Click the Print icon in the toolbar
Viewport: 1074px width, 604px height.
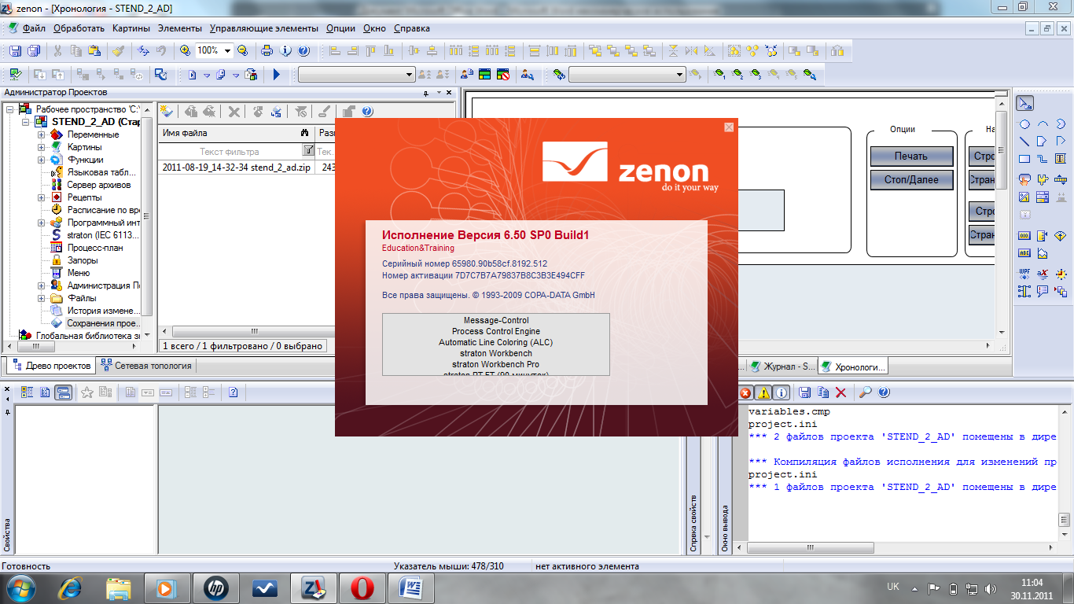(267, 50)
